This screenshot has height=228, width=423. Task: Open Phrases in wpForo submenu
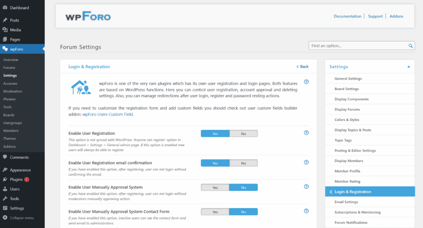10,99
